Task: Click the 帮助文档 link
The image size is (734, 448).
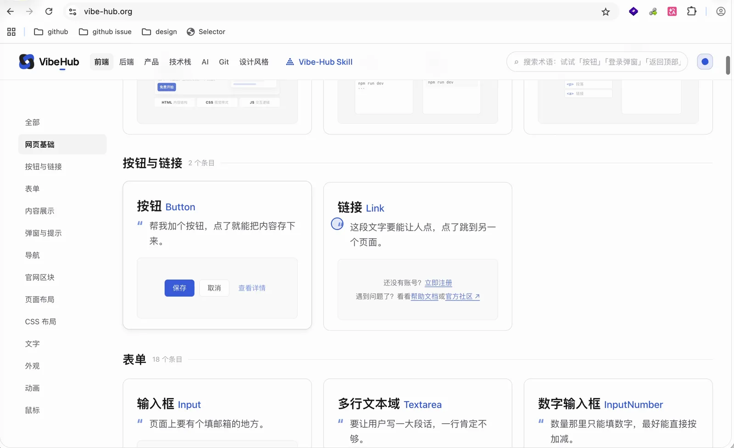Action: [424, 297]
